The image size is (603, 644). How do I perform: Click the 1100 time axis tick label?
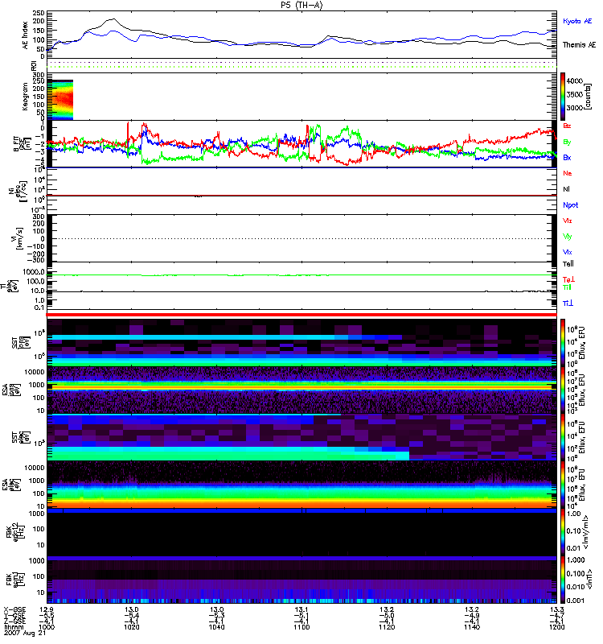pyautogui.click(x=301, y=629)
